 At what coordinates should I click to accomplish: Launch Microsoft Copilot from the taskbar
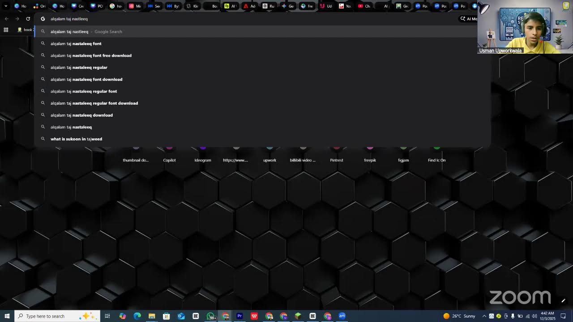click(x=123, y=316)
